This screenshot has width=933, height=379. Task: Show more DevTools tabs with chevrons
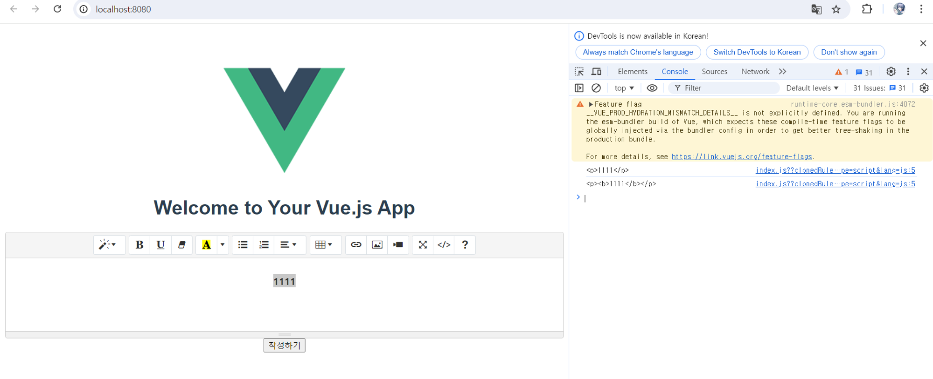click(x=782, y=72)
